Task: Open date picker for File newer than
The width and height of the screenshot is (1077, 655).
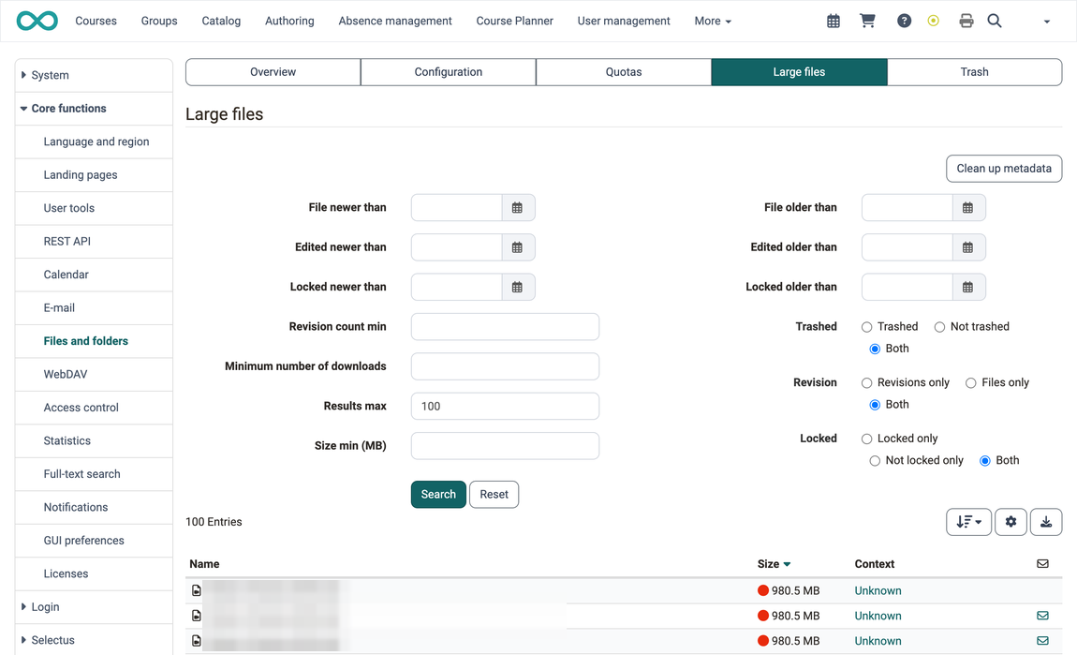Action: [x=518, y=208]
